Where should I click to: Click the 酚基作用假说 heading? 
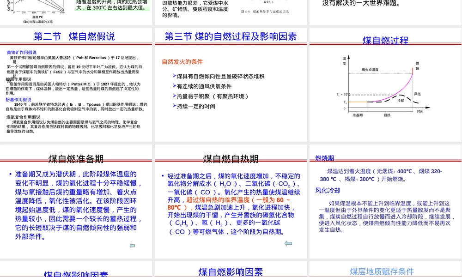[x=18, y=100]
